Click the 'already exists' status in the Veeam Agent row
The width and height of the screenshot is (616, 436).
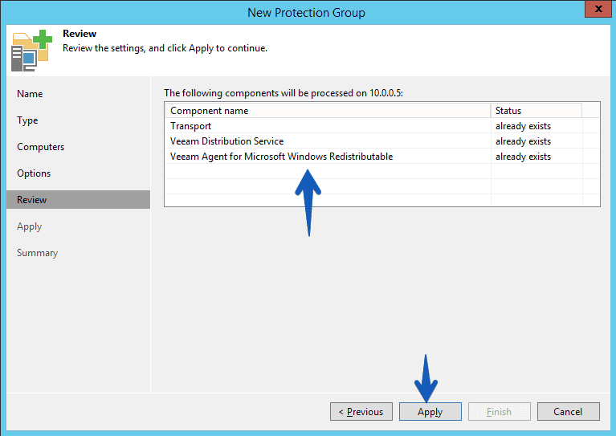tap(524, 157)
